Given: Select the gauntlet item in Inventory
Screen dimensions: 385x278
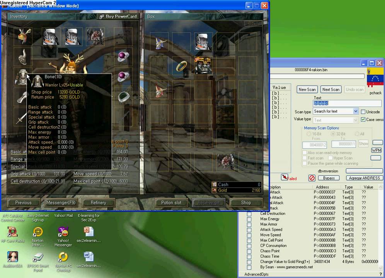Looking at the screenshot, I should tap(22, 97).
